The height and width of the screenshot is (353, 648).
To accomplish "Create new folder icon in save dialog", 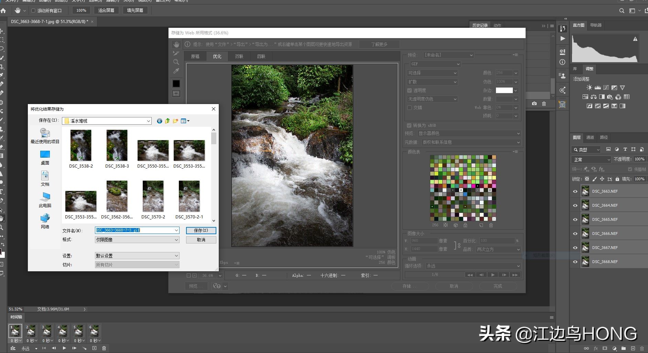I will 176,121.
